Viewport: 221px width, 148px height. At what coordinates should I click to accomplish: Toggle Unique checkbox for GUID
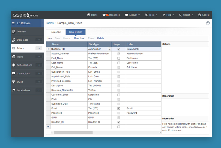pos(119,117)
